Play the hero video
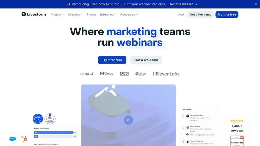This screenshot has height=146, width=260. [128, 120]
